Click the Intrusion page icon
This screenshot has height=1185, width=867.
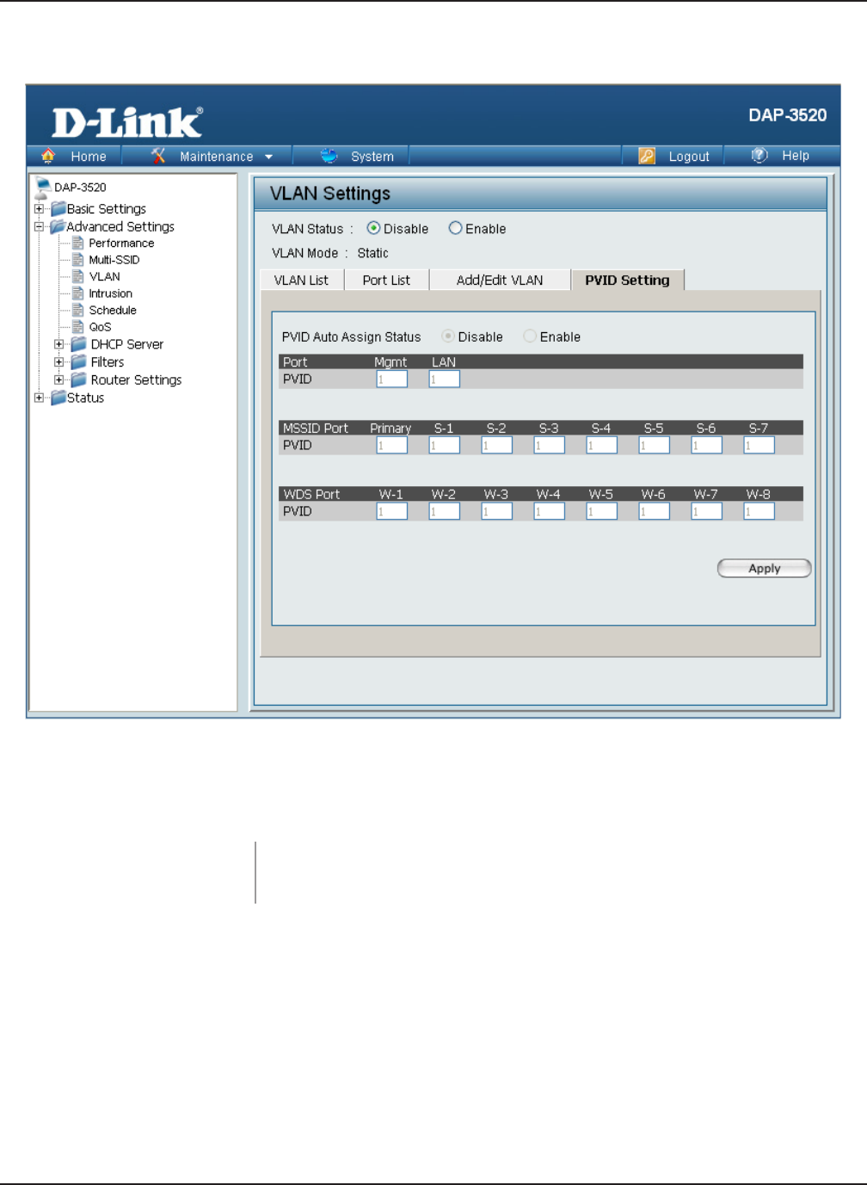coord(77,293)
